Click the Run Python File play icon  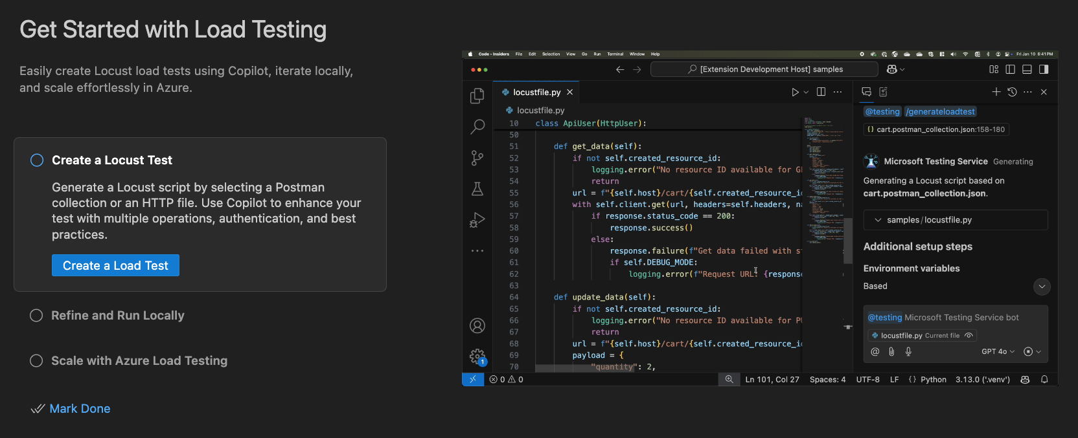795,92
